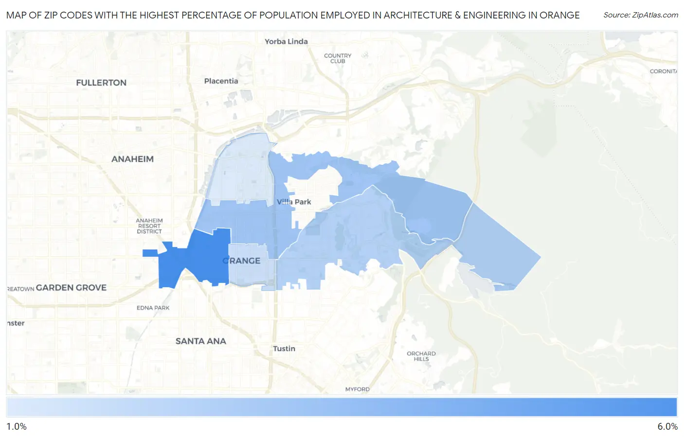The height and width of the screenshot is (437, 684).
Task: Click the ANAHEIM map label
Action: 132,159
